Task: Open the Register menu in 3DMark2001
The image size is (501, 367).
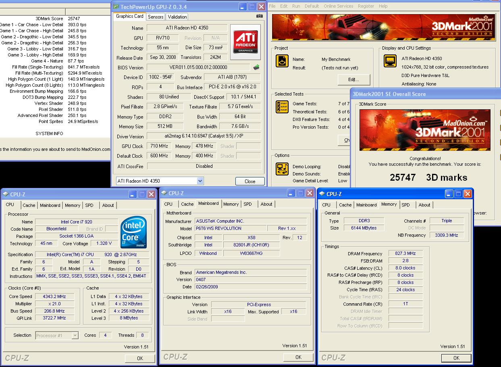Action: tap(366, 6)
